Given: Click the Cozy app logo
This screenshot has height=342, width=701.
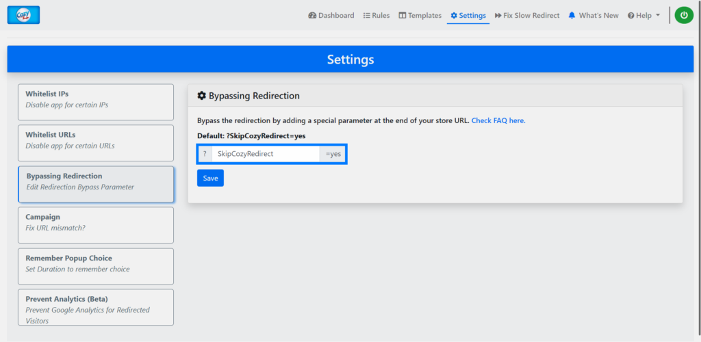Looking at the screenshot, I should pos(23,15).
